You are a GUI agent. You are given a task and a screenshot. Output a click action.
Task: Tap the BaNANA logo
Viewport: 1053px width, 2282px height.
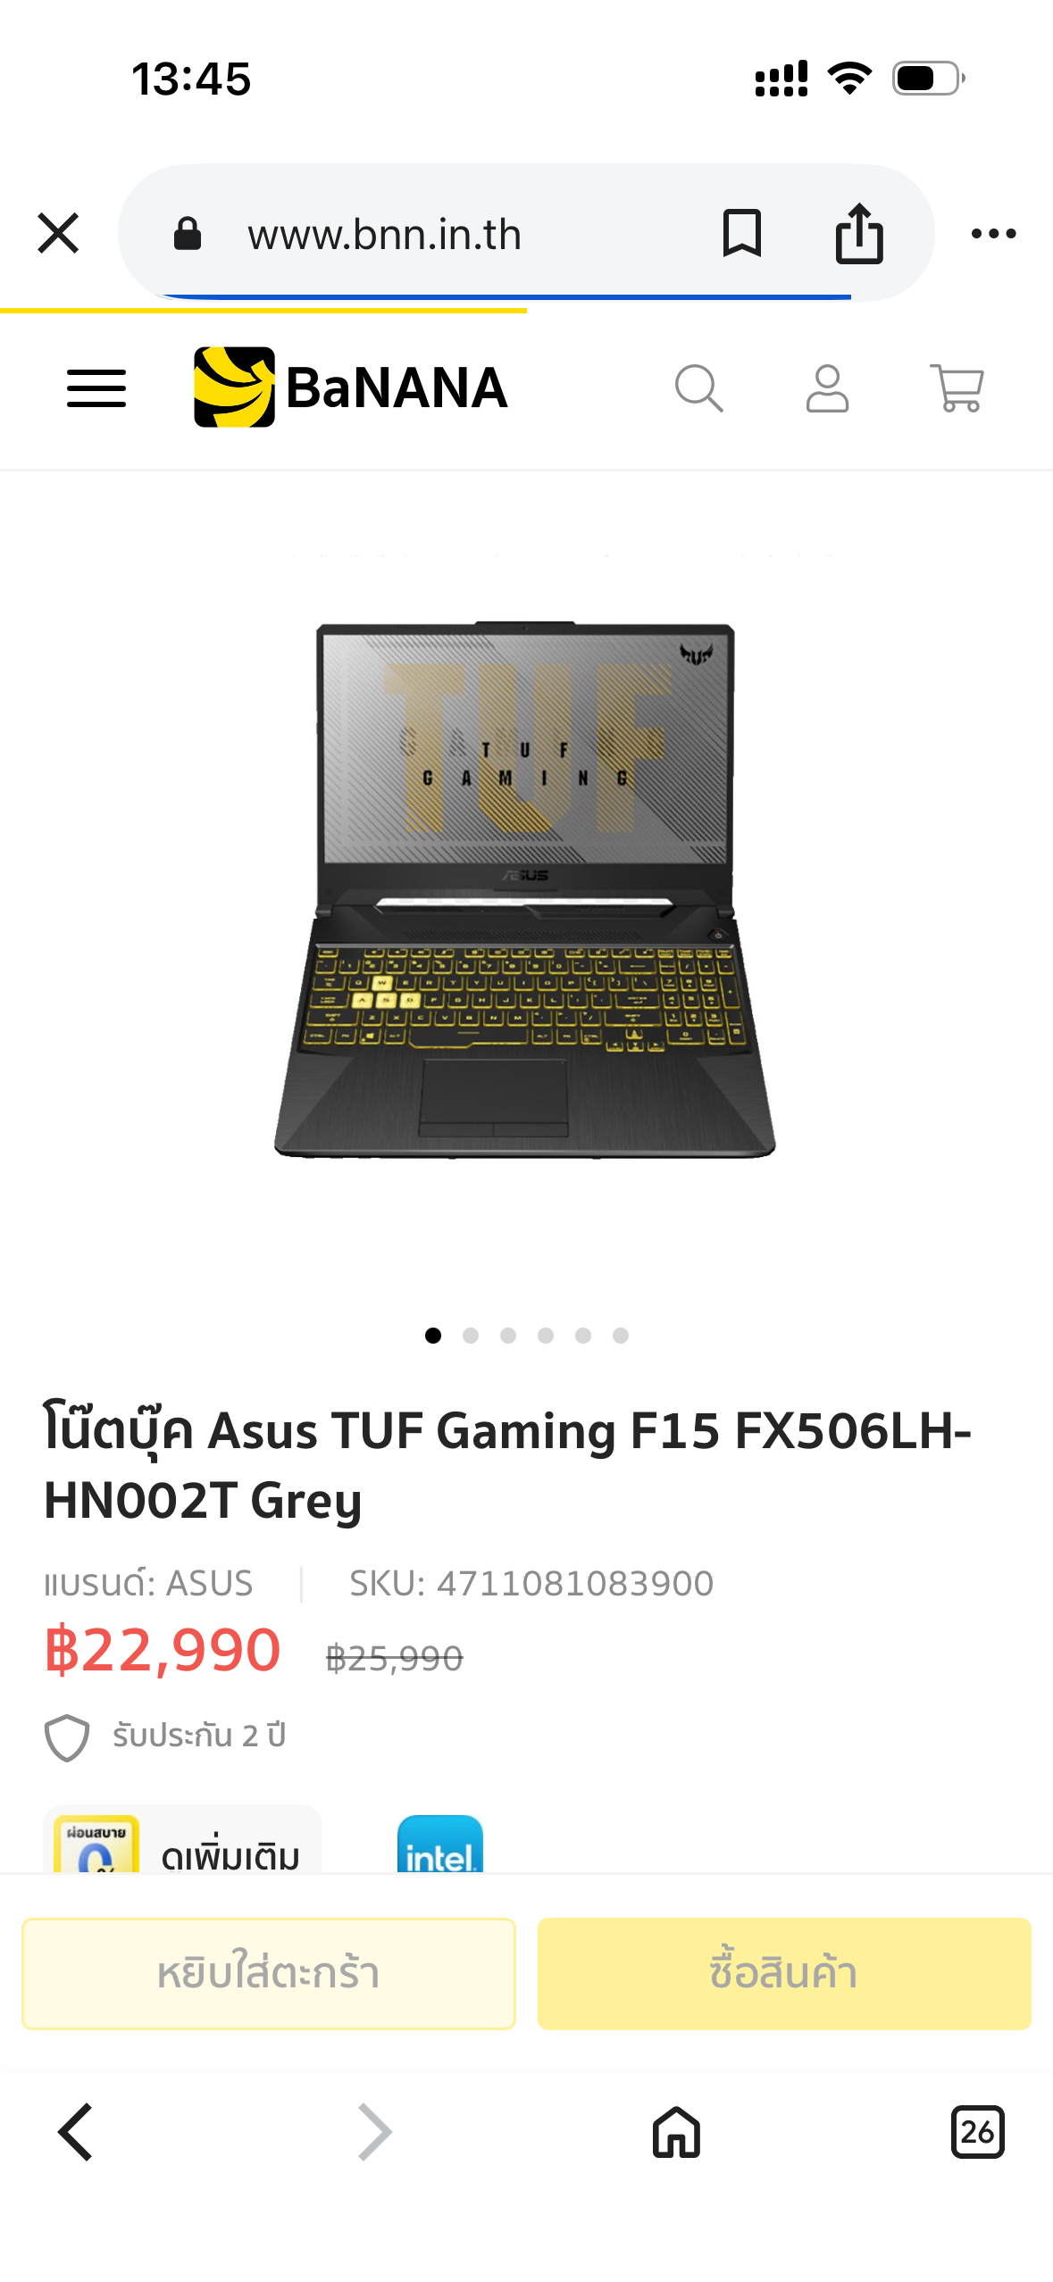pos(350,387)
